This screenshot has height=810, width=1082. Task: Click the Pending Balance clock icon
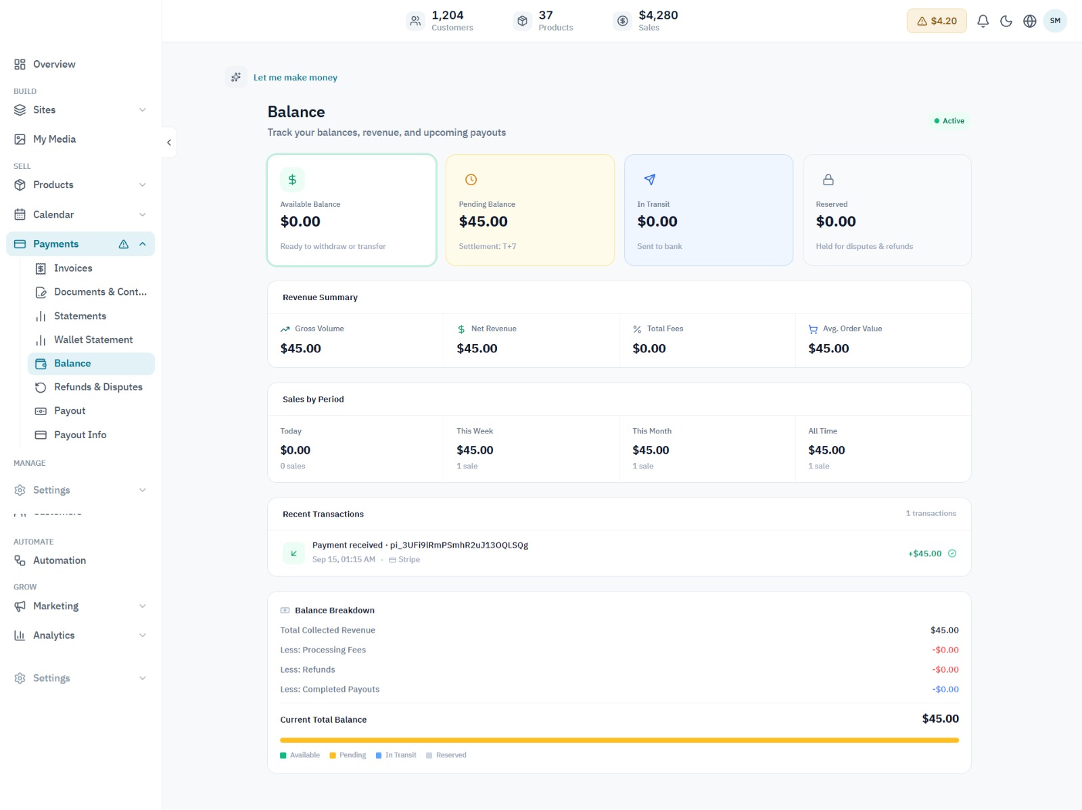click(471, 180)
